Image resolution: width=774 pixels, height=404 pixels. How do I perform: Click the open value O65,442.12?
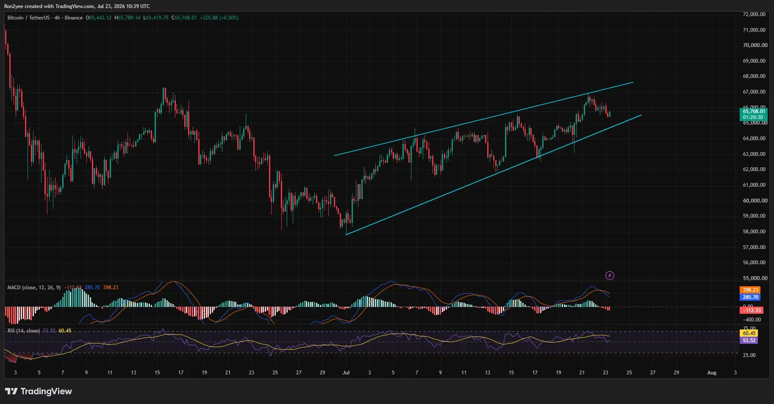click(x=99, y=18)
